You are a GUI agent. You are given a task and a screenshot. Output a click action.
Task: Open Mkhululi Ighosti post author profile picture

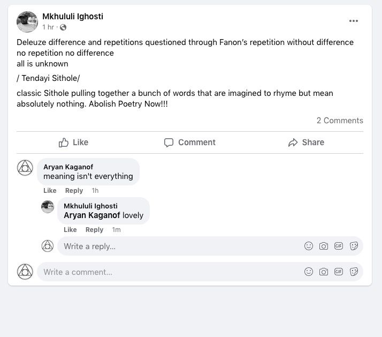(27, 21)
